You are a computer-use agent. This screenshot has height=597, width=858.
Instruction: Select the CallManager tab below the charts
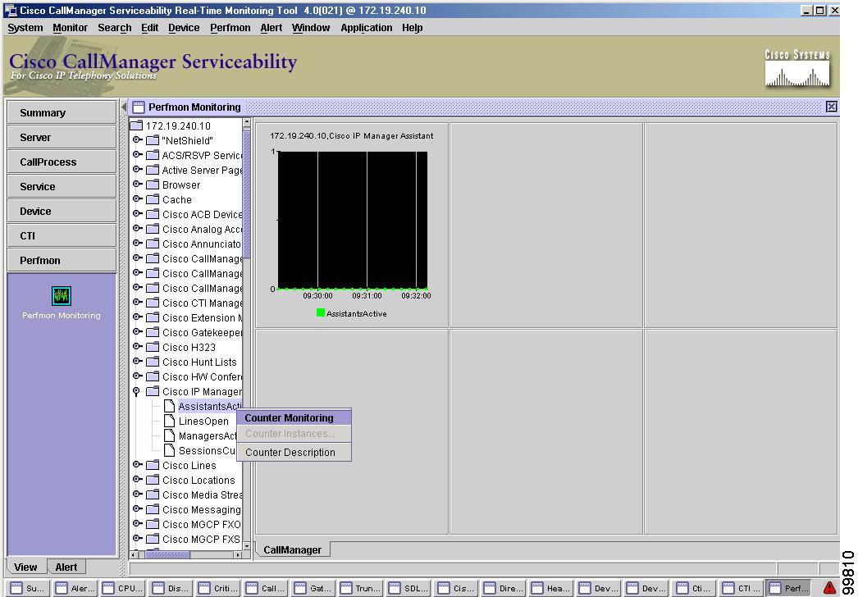pos(293,550)
